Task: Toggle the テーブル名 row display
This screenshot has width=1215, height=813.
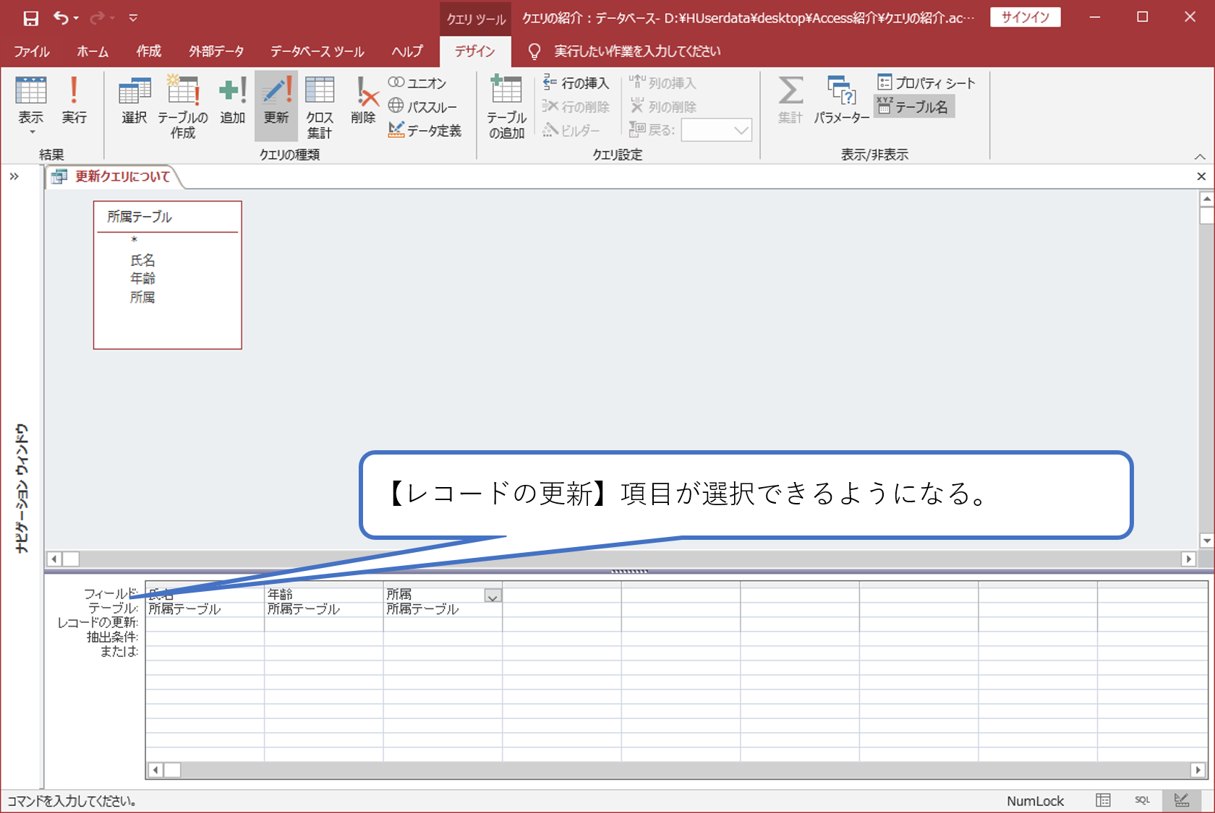Action: 913,107
